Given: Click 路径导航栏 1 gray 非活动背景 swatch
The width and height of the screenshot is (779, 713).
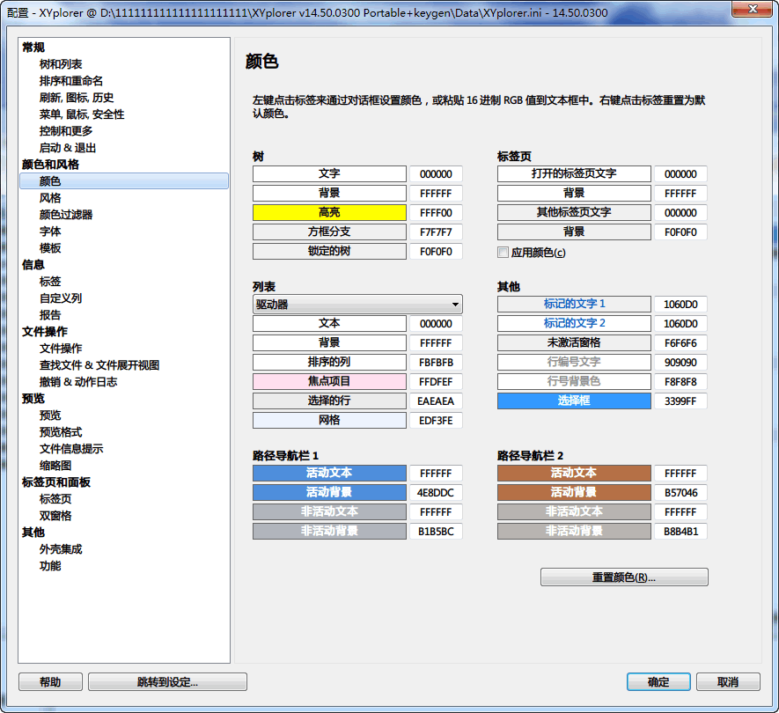Looking at the screenshot, I should 329,531.
